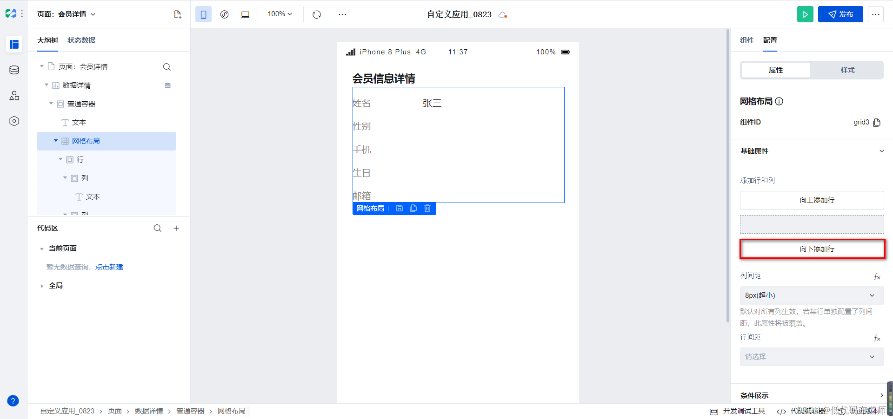
Task: Open 开发调试工具 in status bar
Action: [x=738, y=411]
